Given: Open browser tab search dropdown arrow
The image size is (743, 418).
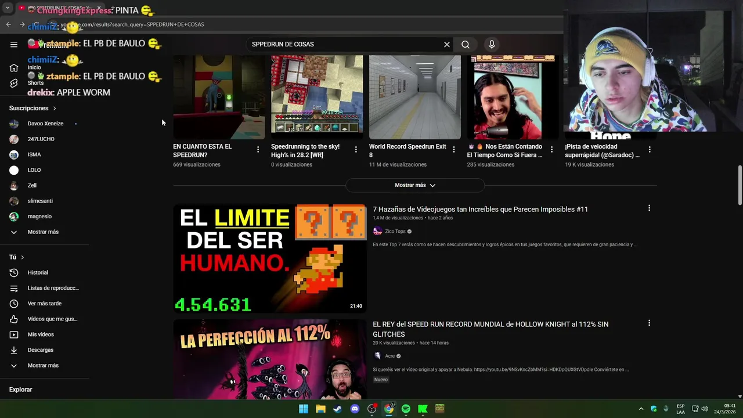Looking at the screenshot, I should pyautogui.click(x=7, y=8).
